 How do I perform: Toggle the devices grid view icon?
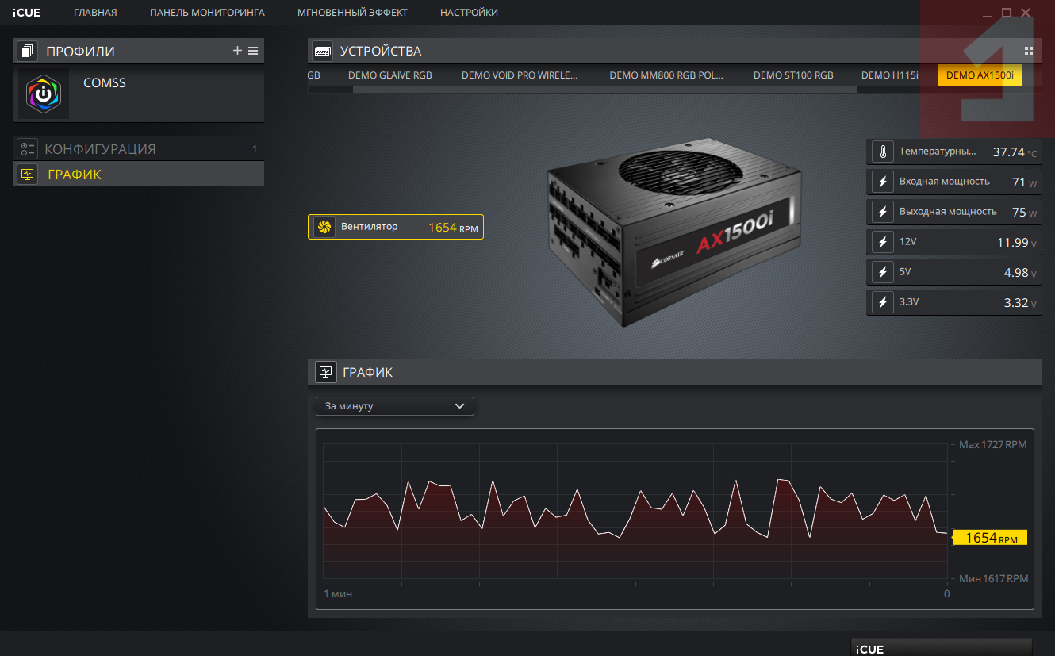coord(1029,51)
